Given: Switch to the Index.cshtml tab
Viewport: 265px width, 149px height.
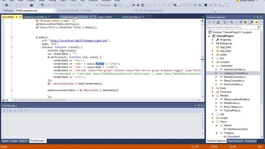Looking at the screenshot, I should (105, 17).
